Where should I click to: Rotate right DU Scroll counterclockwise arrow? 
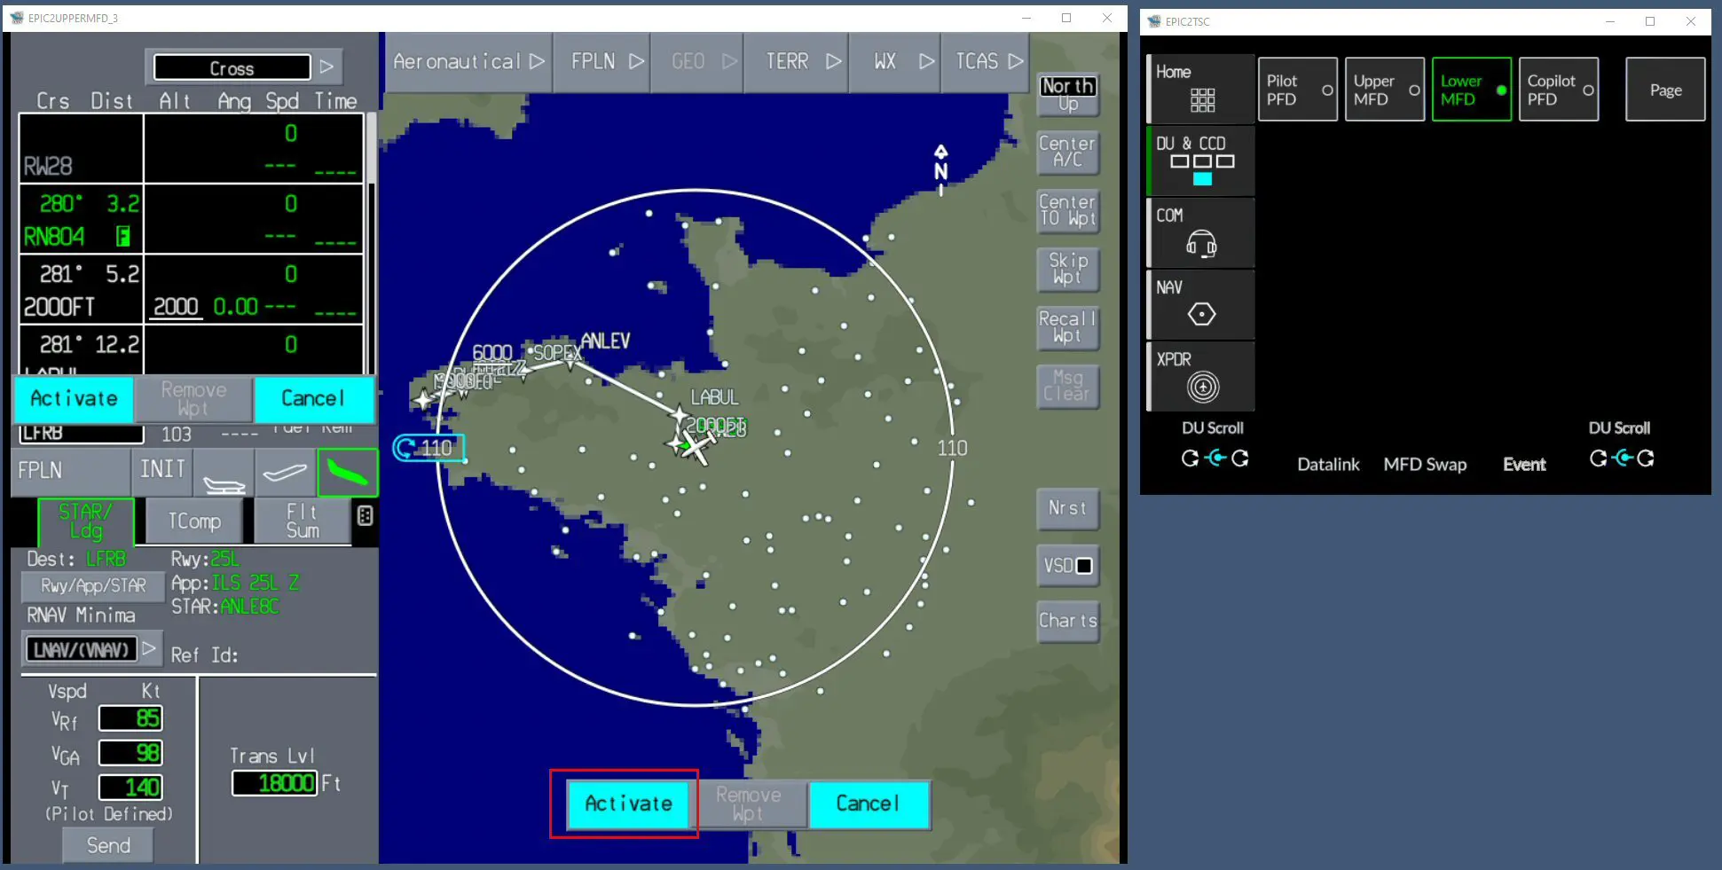[x=1598, y=459]
